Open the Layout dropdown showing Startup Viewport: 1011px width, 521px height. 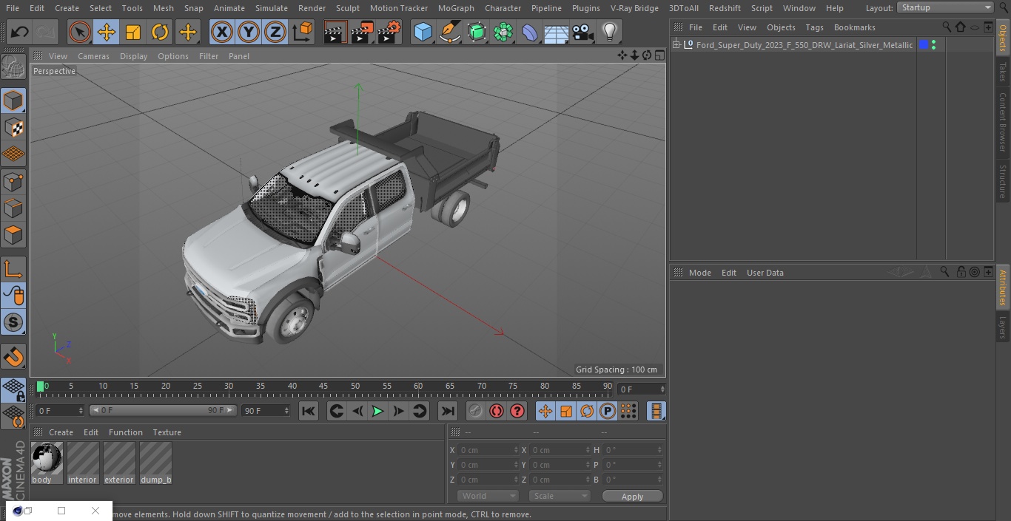tap(945, 7)
